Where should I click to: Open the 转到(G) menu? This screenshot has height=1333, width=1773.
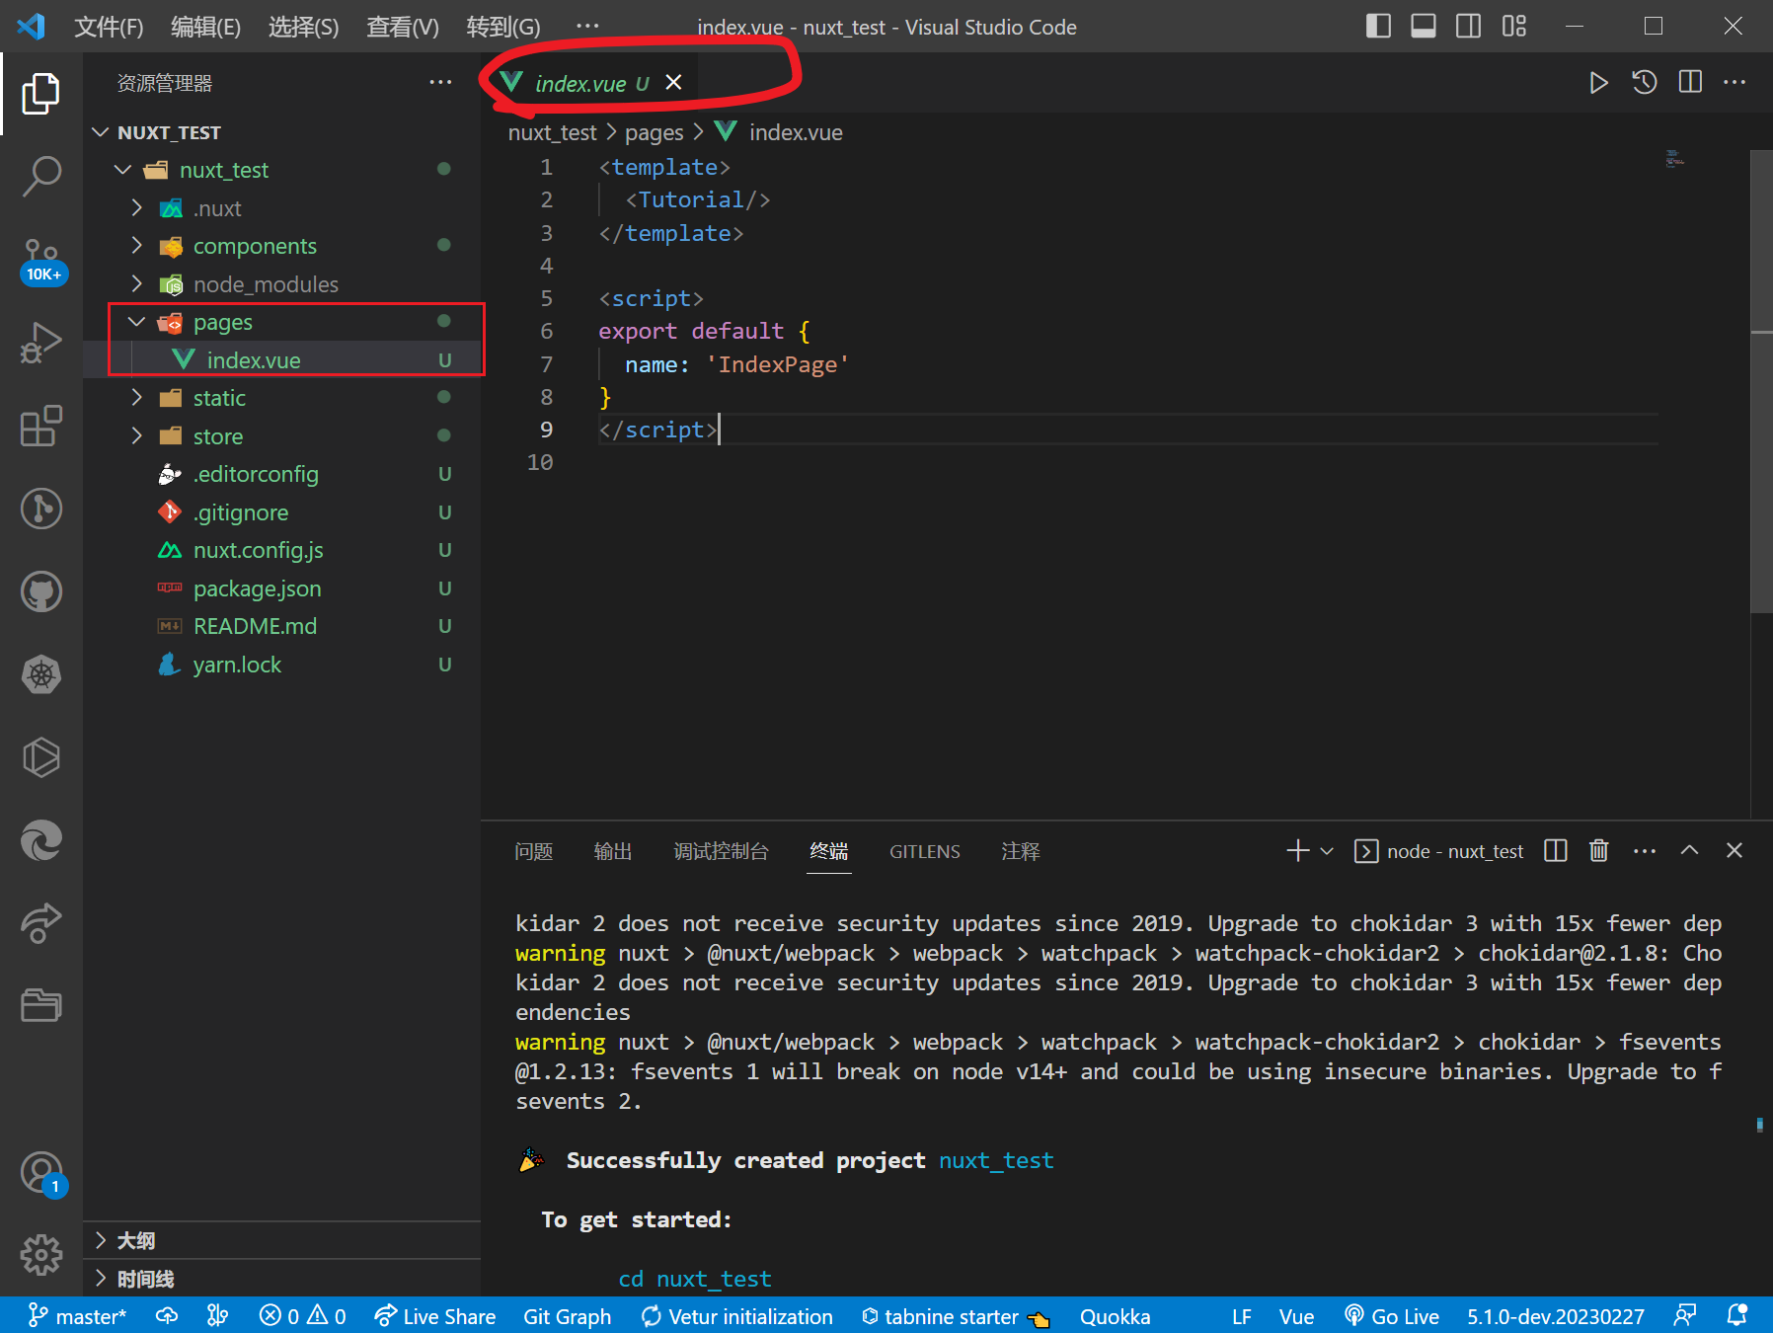503,27
